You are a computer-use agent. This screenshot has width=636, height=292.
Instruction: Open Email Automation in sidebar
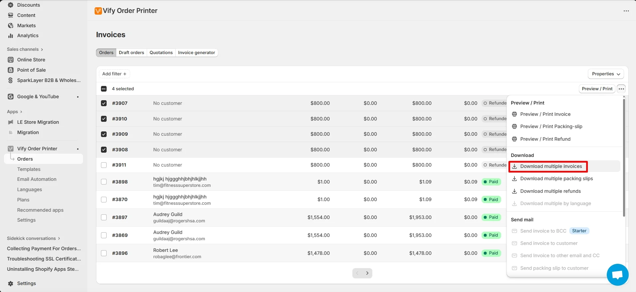[x=37, y=179]
